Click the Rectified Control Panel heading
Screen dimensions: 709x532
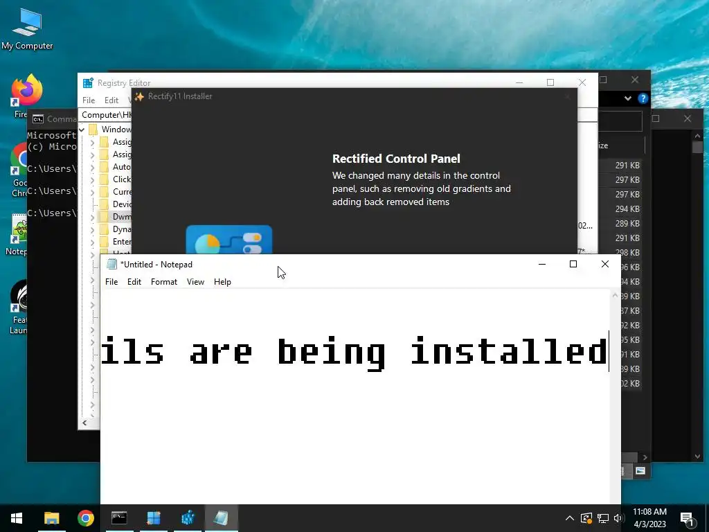[x=396, y=159]
